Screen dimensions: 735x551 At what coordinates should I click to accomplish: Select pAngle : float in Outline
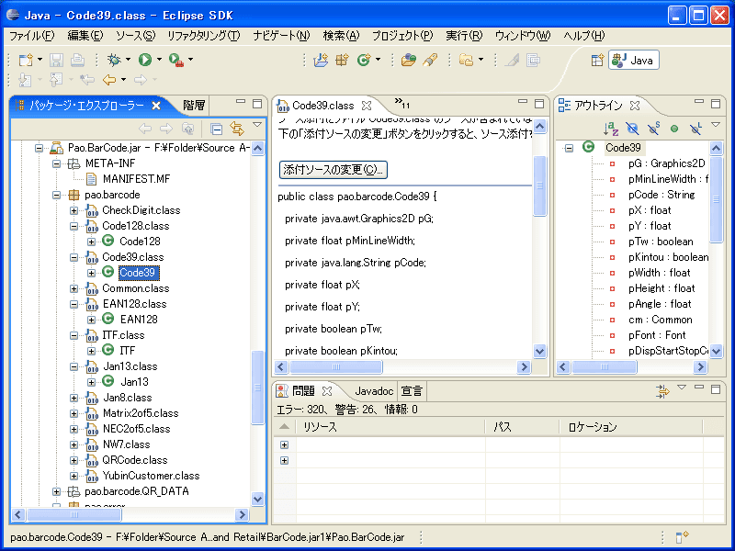coord(660,304)
